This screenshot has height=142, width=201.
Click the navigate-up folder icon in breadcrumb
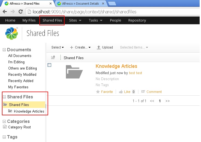click(x=53, y=57)
